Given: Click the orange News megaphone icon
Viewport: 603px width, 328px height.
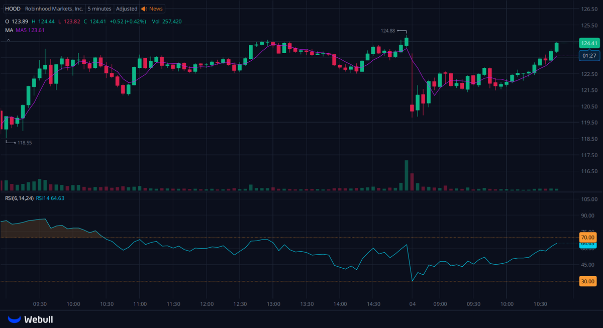Looking at the screenshot, I should click(x=144, y=9).
